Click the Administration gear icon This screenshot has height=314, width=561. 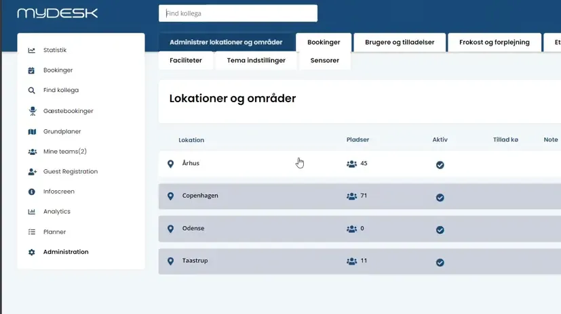[x=31, y=252]
